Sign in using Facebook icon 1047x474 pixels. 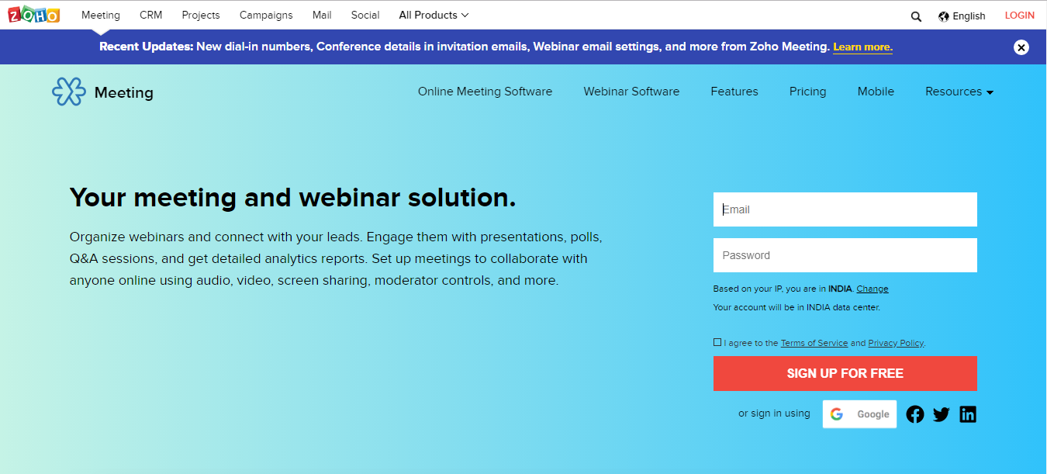point(915,414)
